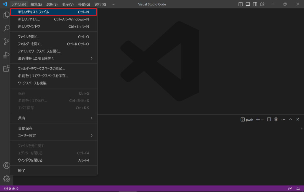This screenshot has width=304, height=192.
Task: Toggle panel layout icon in title bar
Action: click(x=248, y=4)
